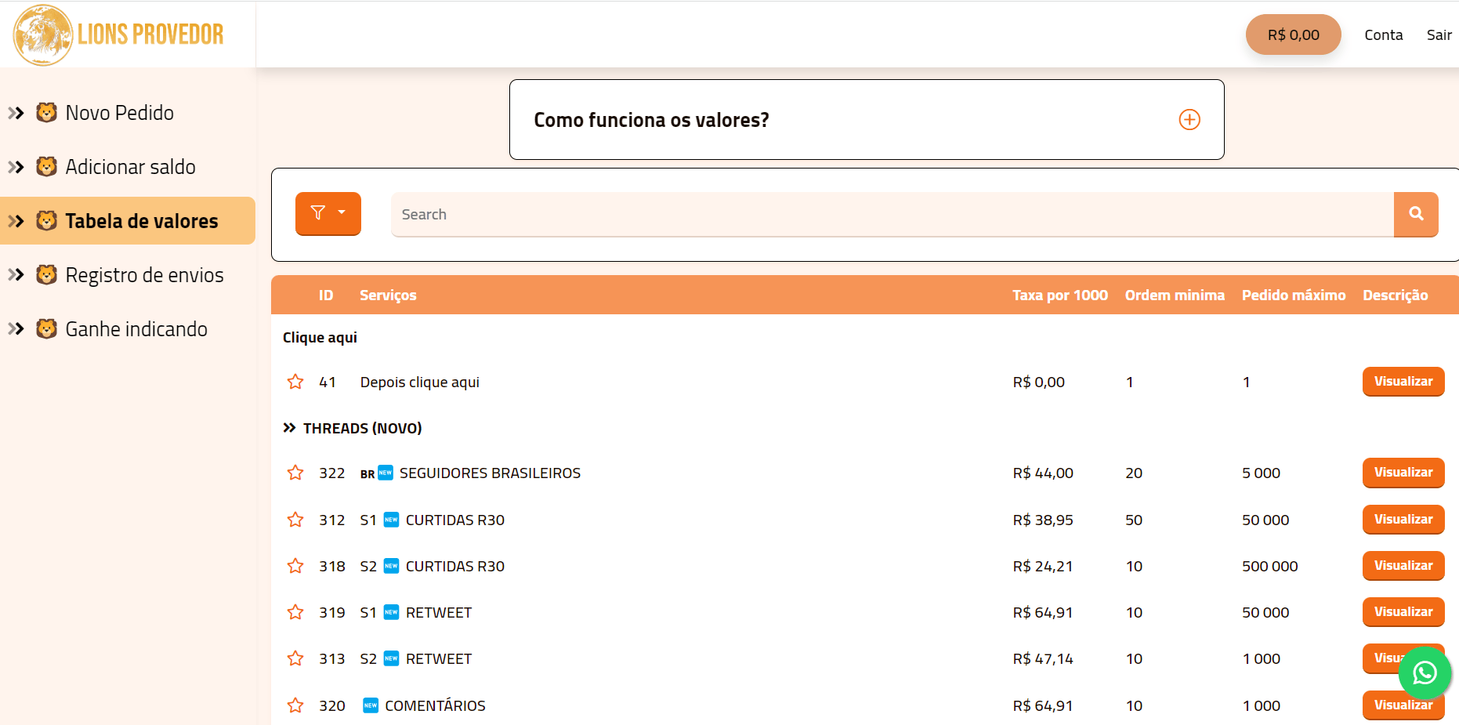Click Visualizar for service 312 Curtidas
This screenshot has height=725, width=1459.
click(1403, 519)
